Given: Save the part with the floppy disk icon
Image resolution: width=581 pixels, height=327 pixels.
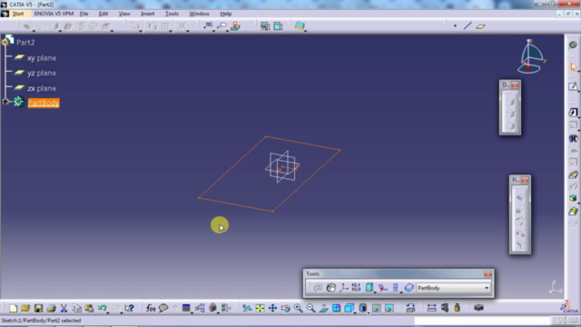Looking at the screenshot, I should coord(38,308).
